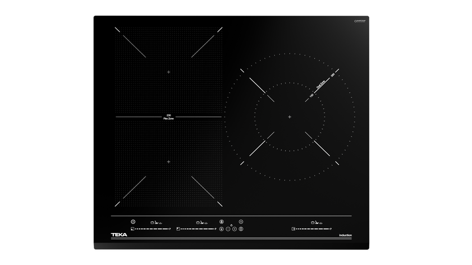Image resolution: width=472 pixels, height=265 pixels.
Task: Select the simmer icon for the middle control
Action: tap(206, 223)
